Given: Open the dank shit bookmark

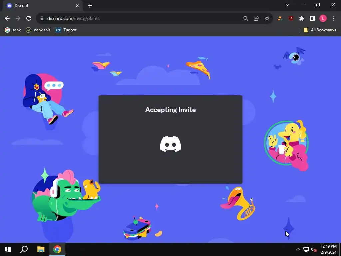Looking at the screenshot, I should click(38, 30).
